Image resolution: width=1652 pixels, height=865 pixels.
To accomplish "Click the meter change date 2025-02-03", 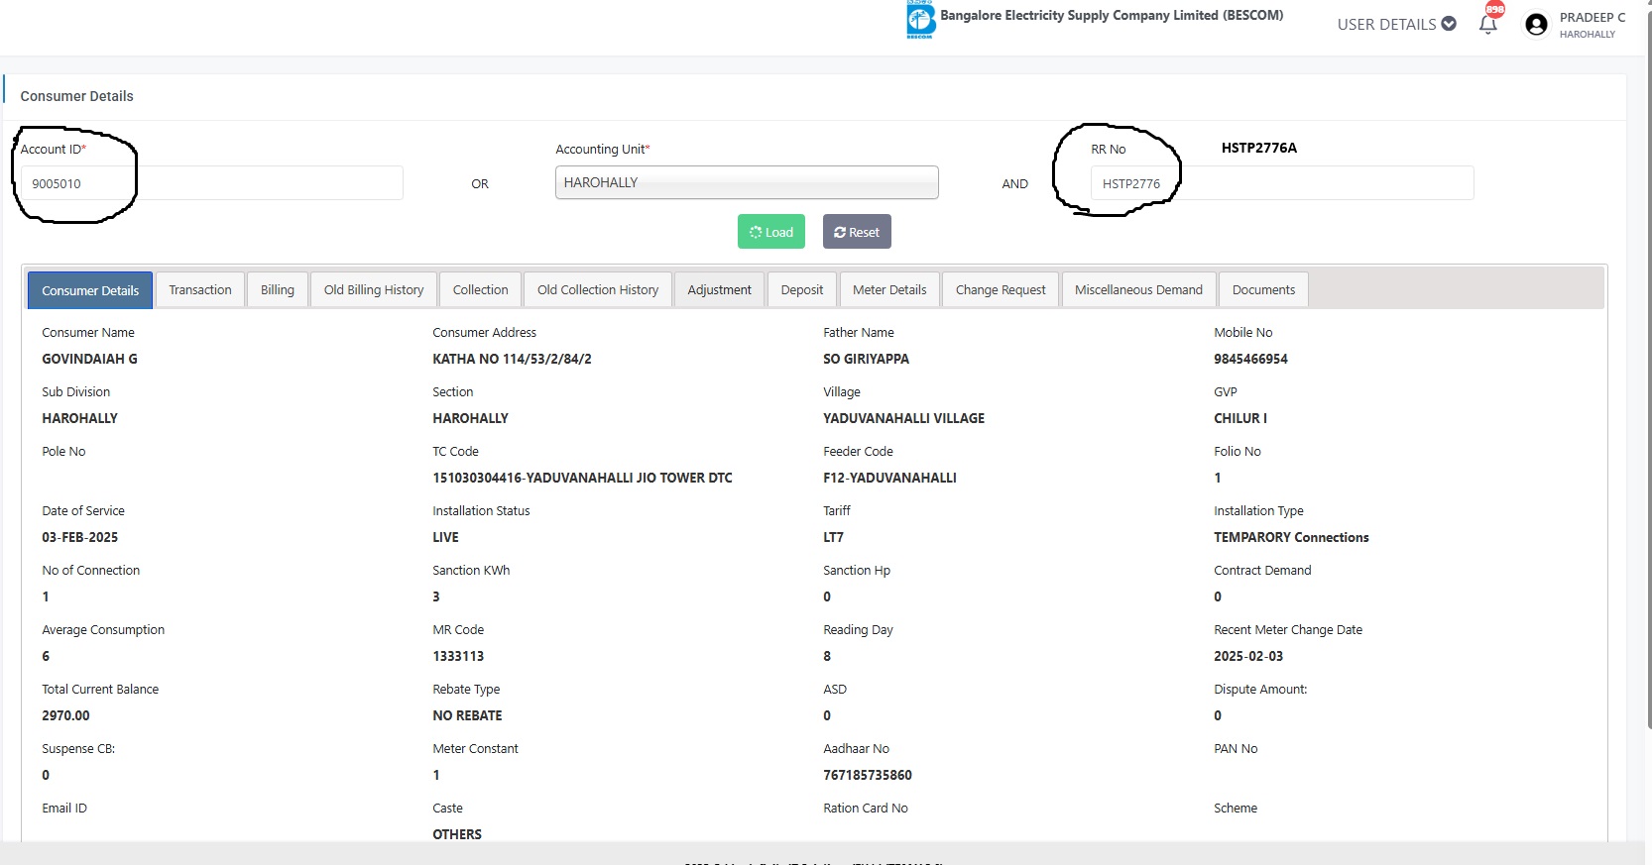I will 1248,656.
